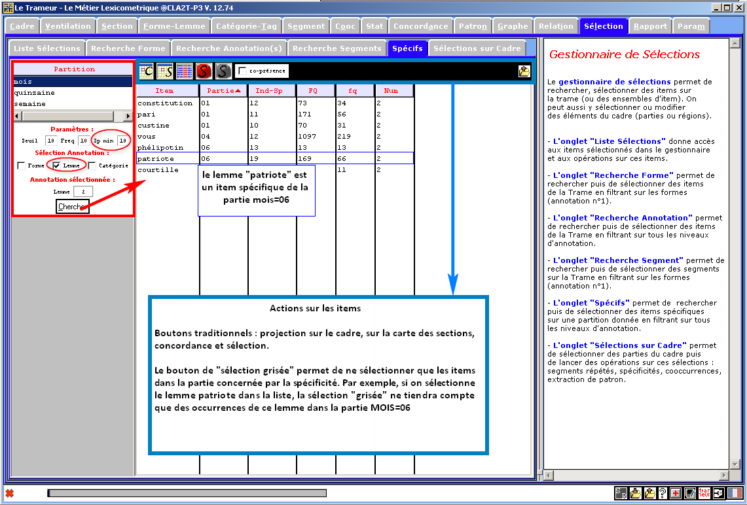The width and height of the screenshot is (747, 505).
Task: Click the Chercher button
Action: point(73,207)
